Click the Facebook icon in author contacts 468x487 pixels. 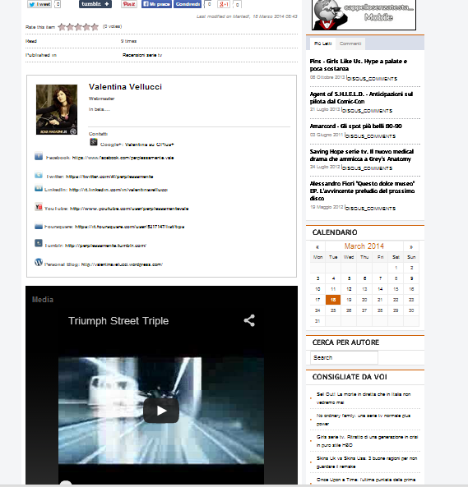click(39, 156)
